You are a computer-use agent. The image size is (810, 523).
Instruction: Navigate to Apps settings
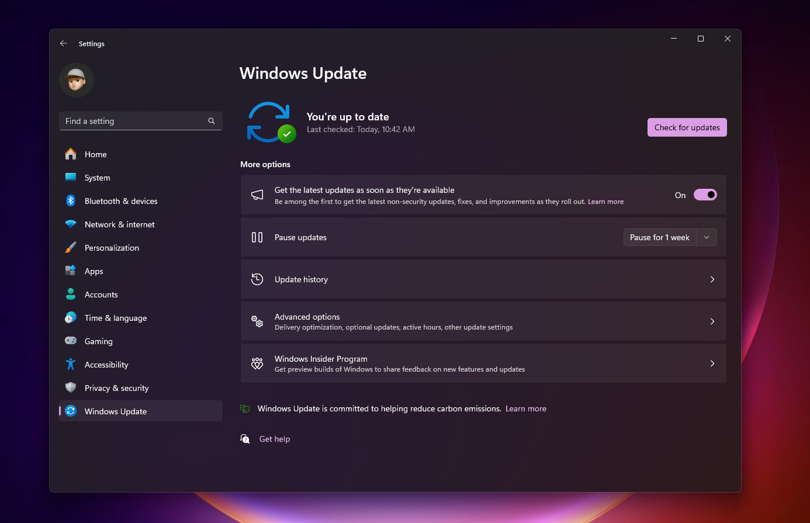coord(141,271)
